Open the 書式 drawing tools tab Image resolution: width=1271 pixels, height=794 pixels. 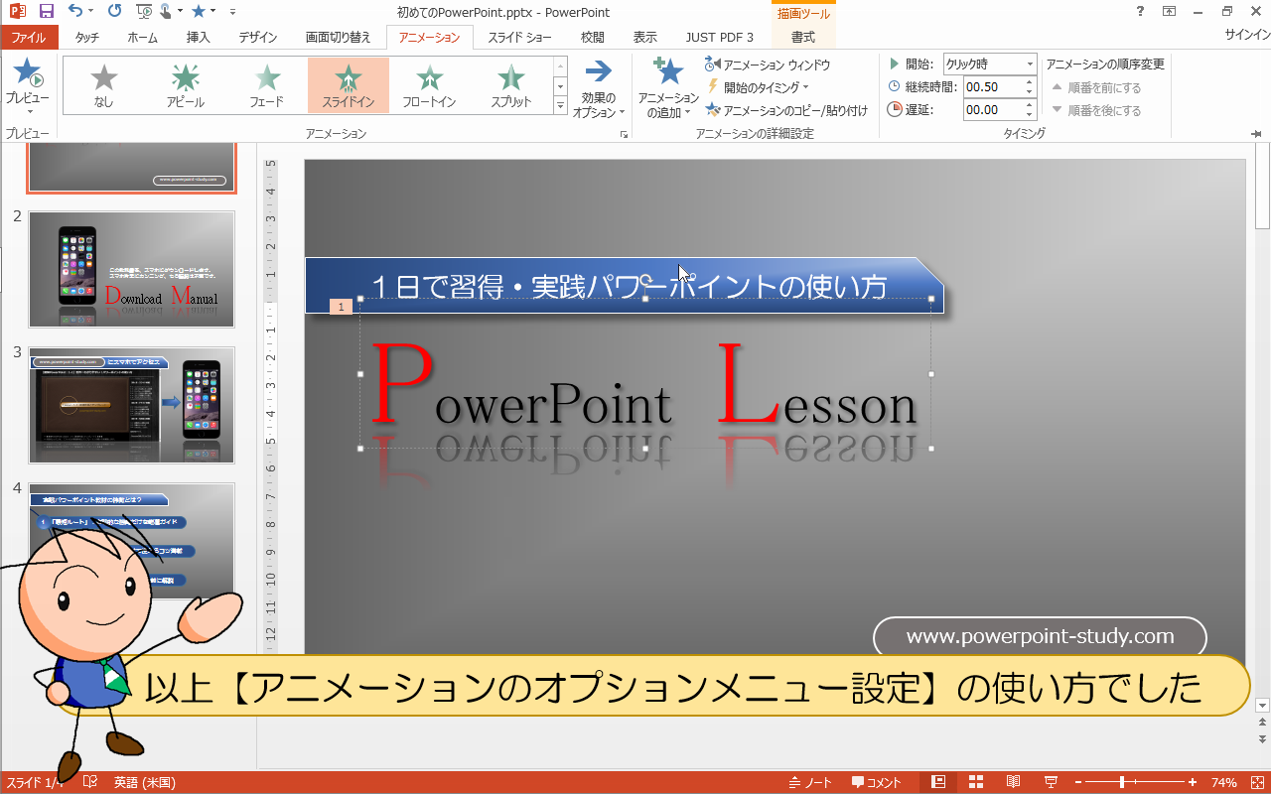[x=803, y=38]
